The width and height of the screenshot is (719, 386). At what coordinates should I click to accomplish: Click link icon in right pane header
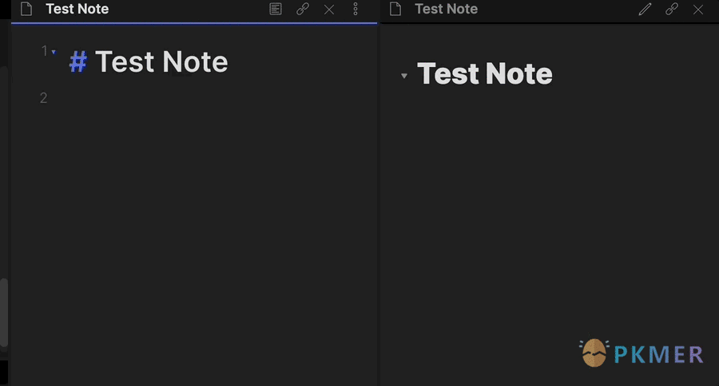coord(671,9)
